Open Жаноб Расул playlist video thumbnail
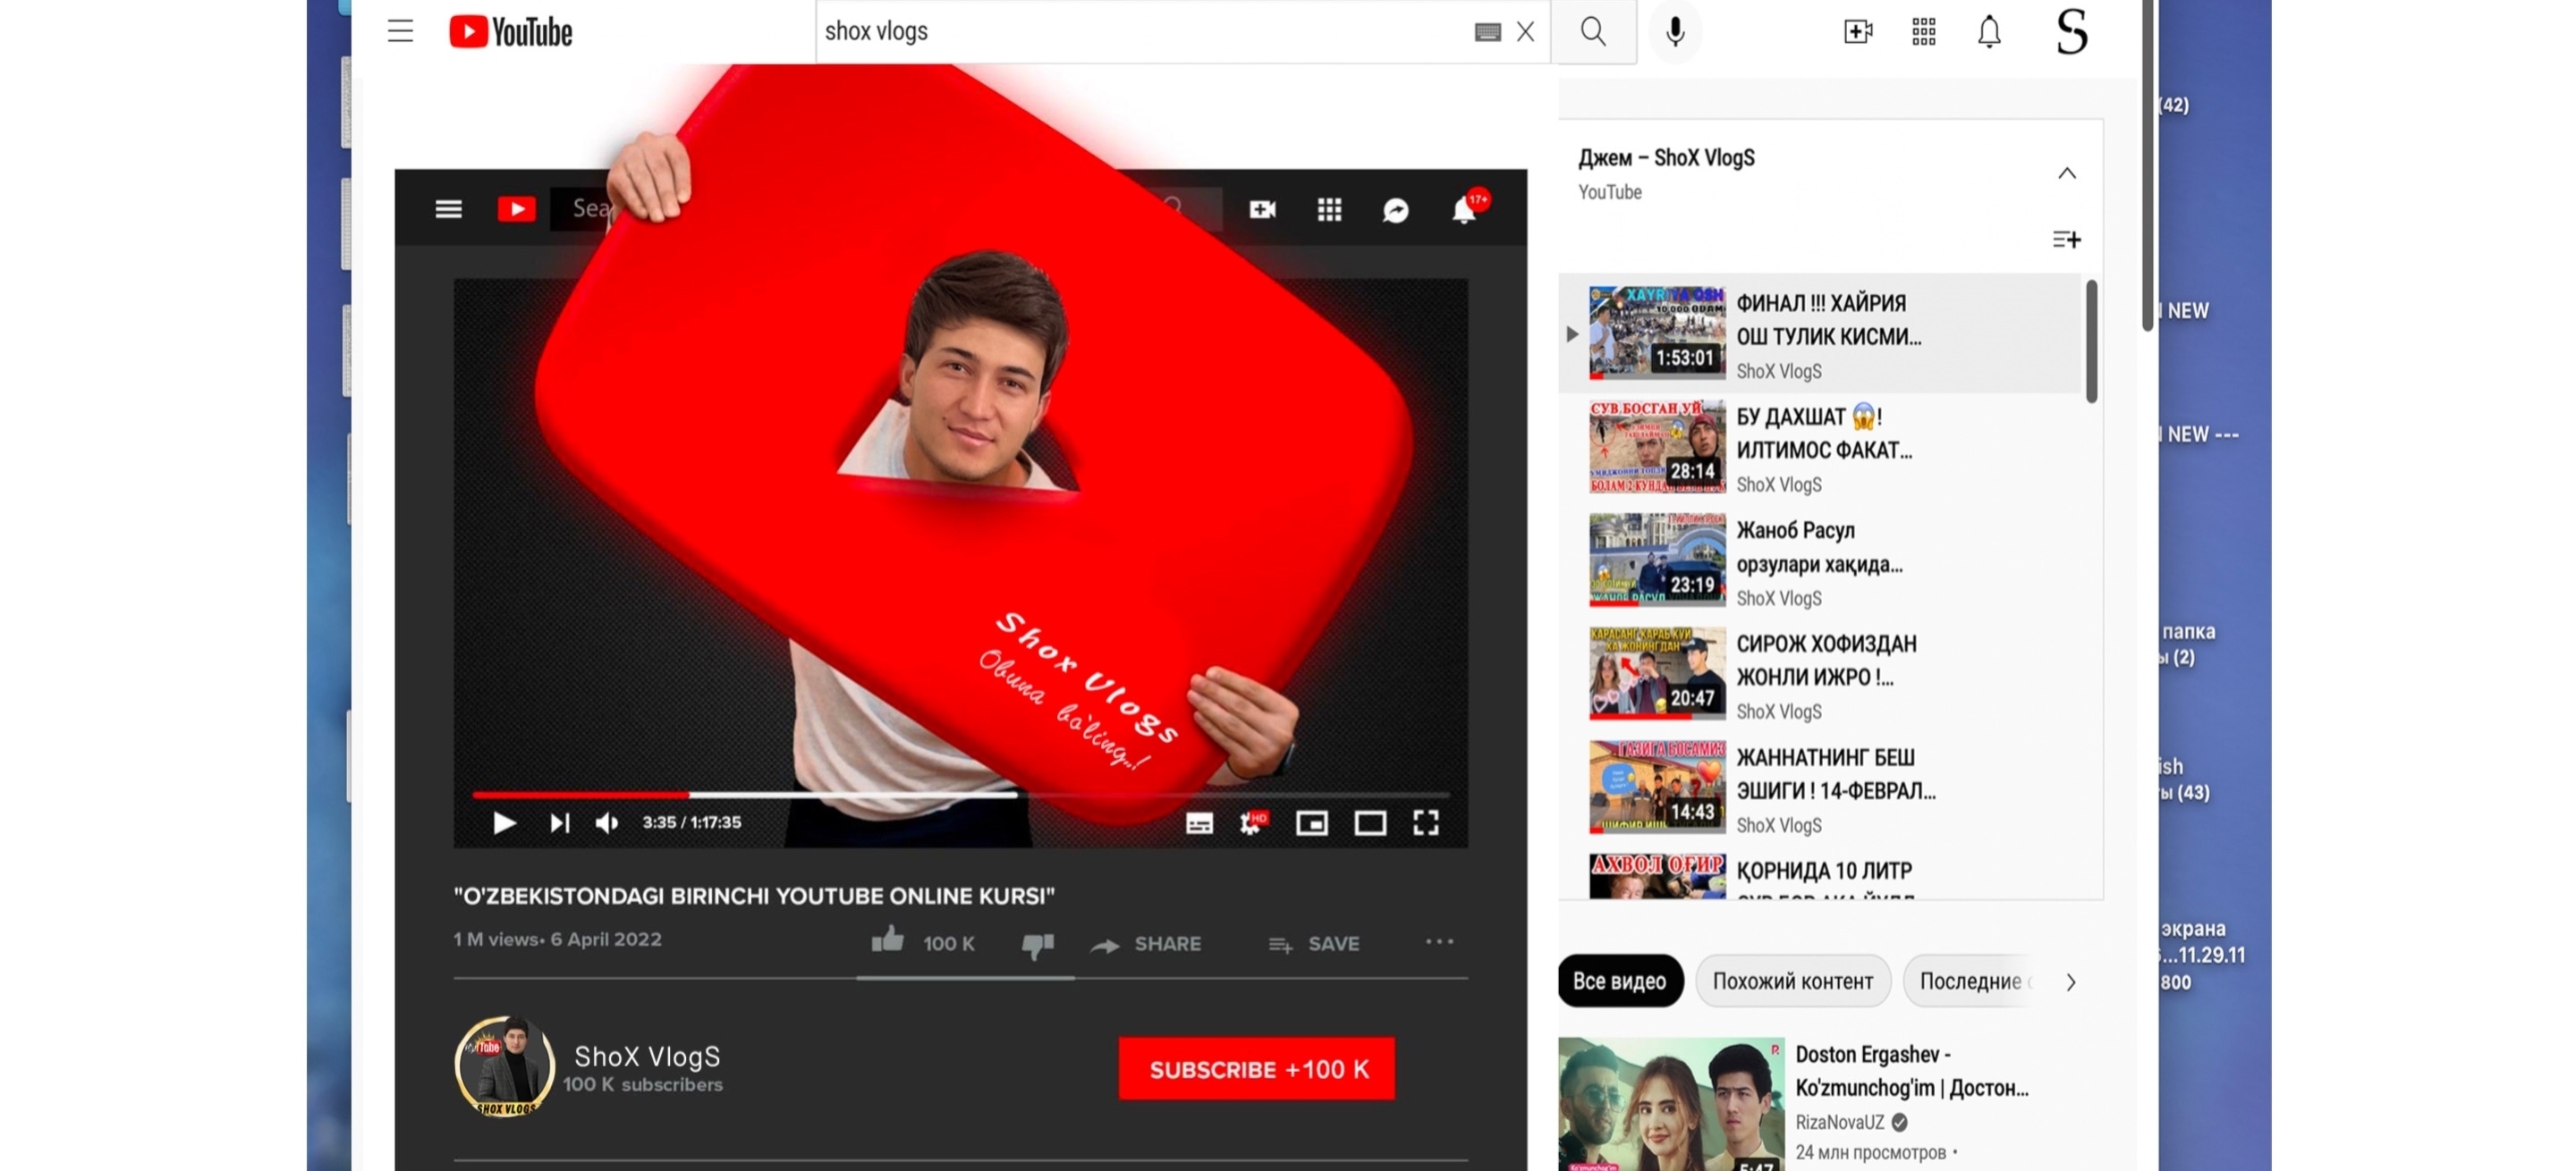This screenshot has width=2576, height=1171. 1657,560
